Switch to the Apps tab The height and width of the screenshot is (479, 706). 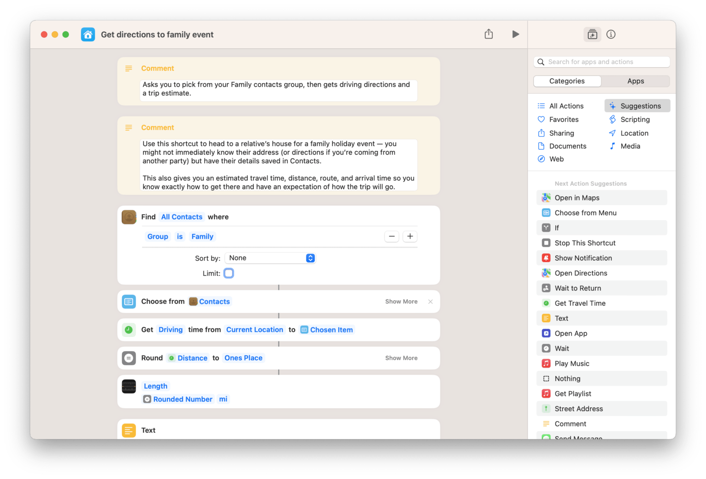(635, 81)
